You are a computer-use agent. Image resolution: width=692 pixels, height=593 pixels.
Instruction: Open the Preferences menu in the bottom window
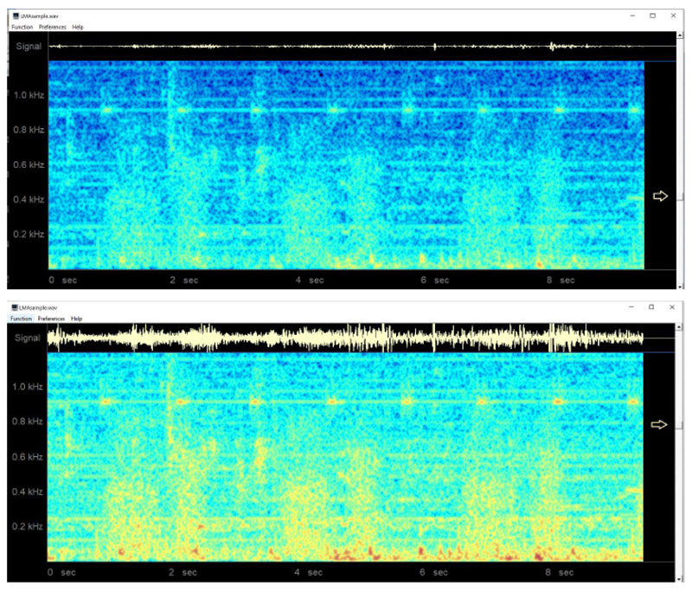(x=49, y=319)
